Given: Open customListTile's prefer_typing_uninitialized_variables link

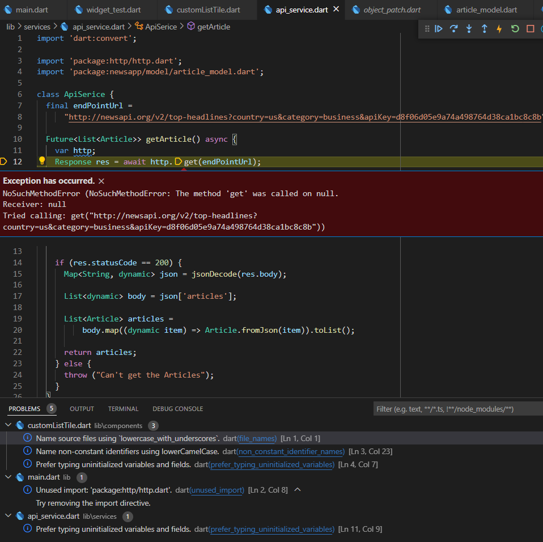Looking at the screenshot, I should coord(271,464).
